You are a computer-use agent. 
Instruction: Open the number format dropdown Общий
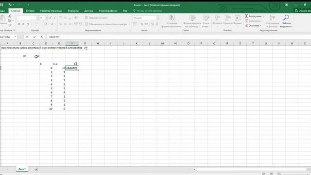pos(158,18)
